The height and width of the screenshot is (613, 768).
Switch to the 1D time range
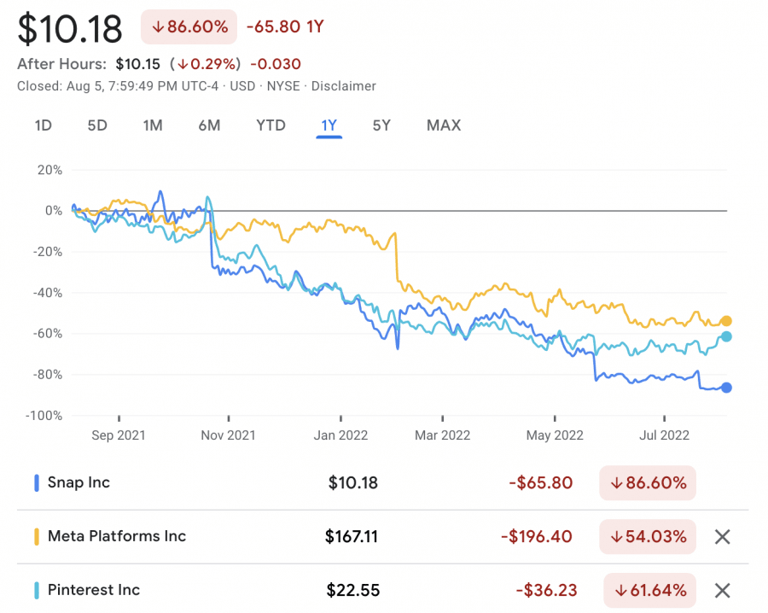click(43, 125)
